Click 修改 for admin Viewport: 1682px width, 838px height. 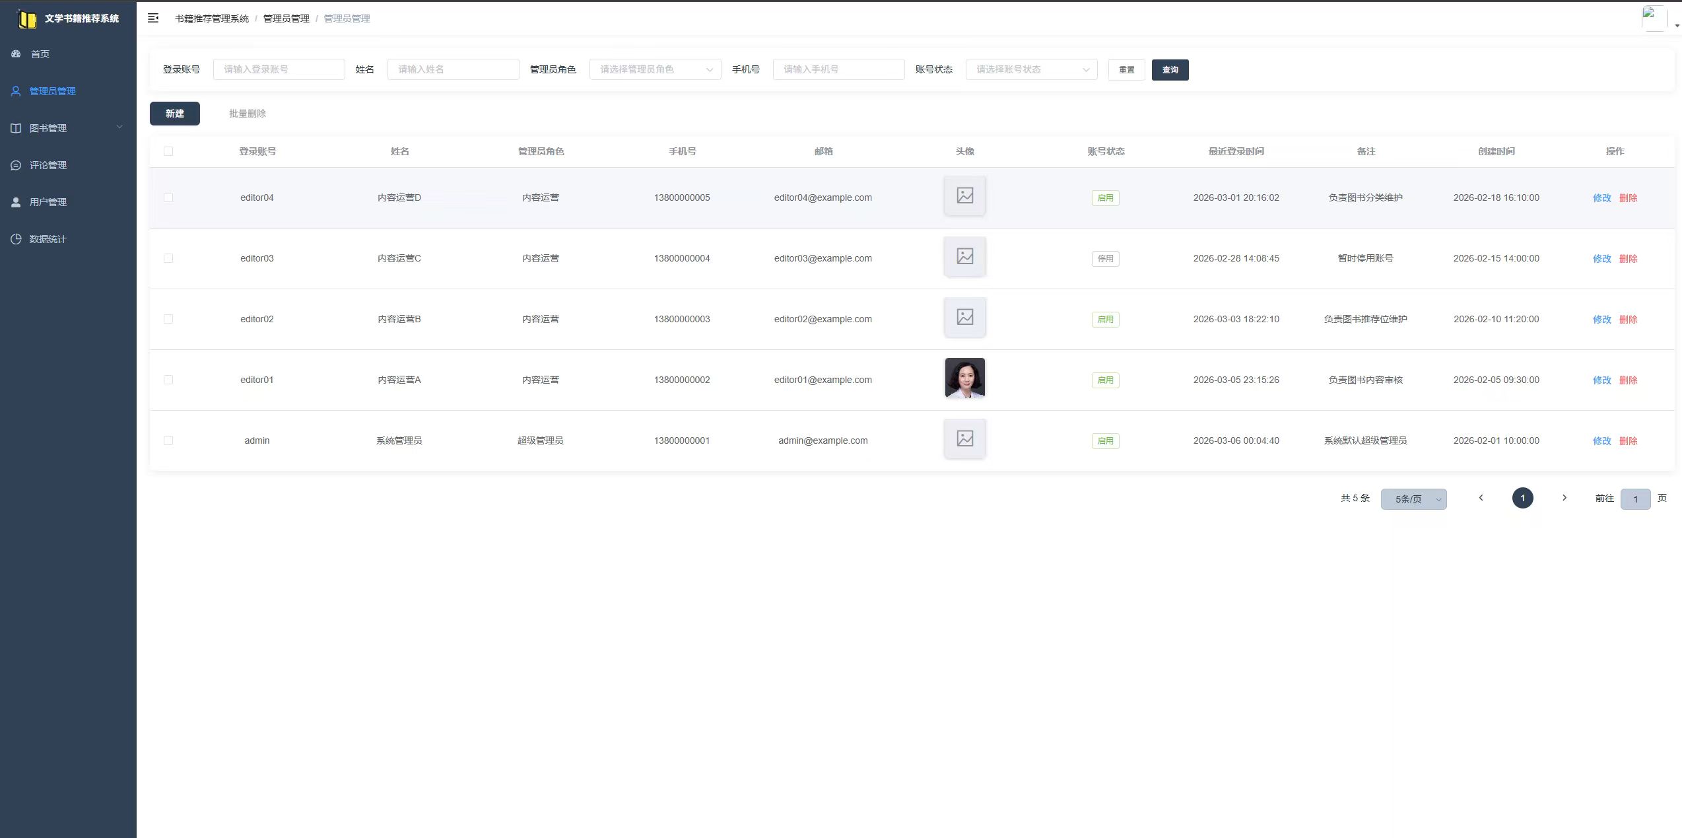click(1601, 440)
